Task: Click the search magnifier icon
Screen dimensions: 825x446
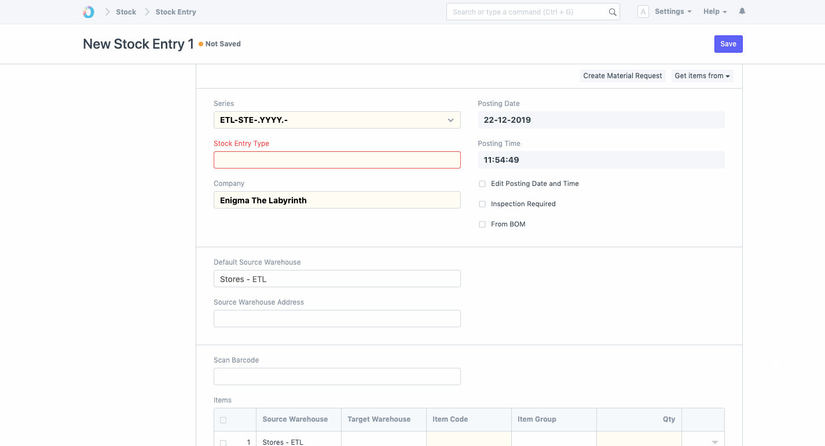Action: tap(613, 12)
